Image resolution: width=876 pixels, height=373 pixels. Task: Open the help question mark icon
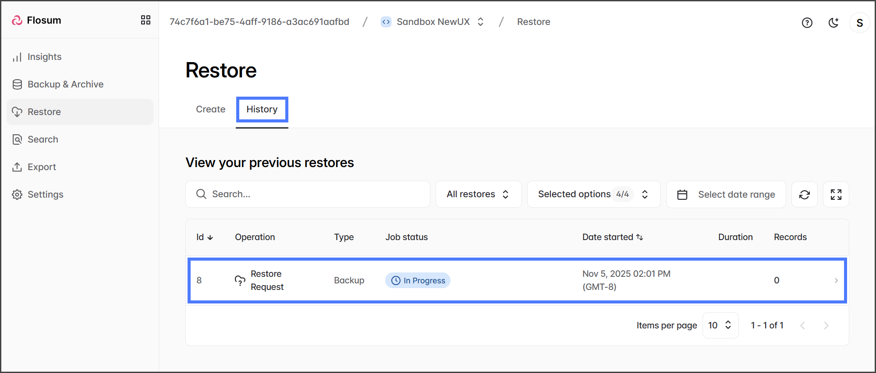point(807,23)
